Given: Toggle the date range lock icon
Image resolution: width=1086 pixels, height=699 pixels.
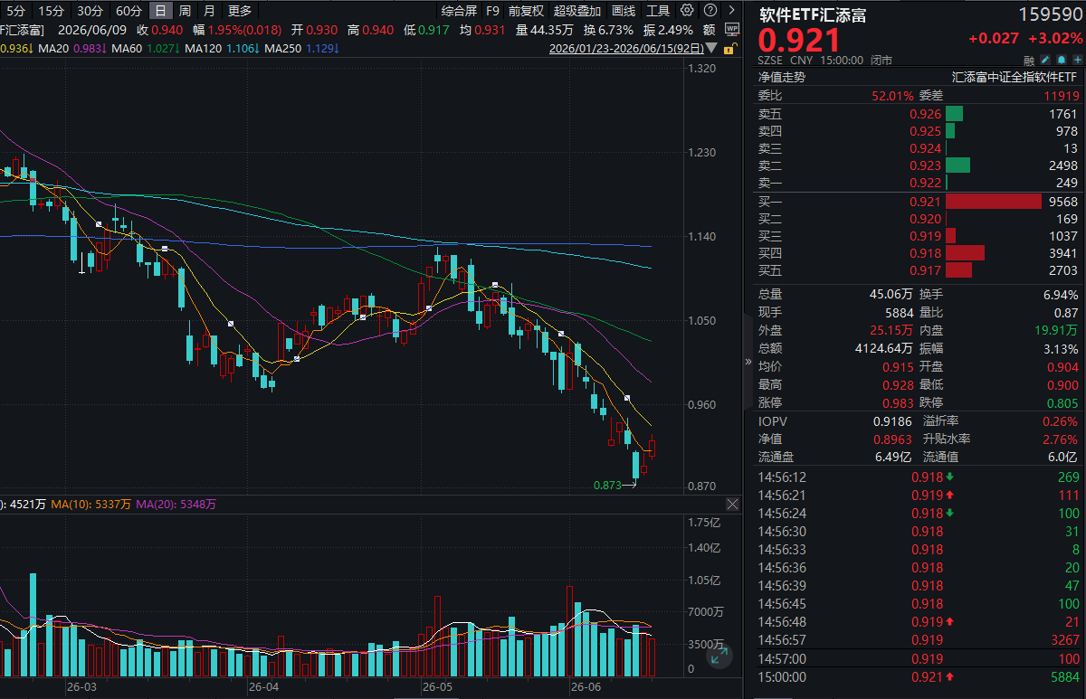Looking at the screenshot, I should [731, 48].
